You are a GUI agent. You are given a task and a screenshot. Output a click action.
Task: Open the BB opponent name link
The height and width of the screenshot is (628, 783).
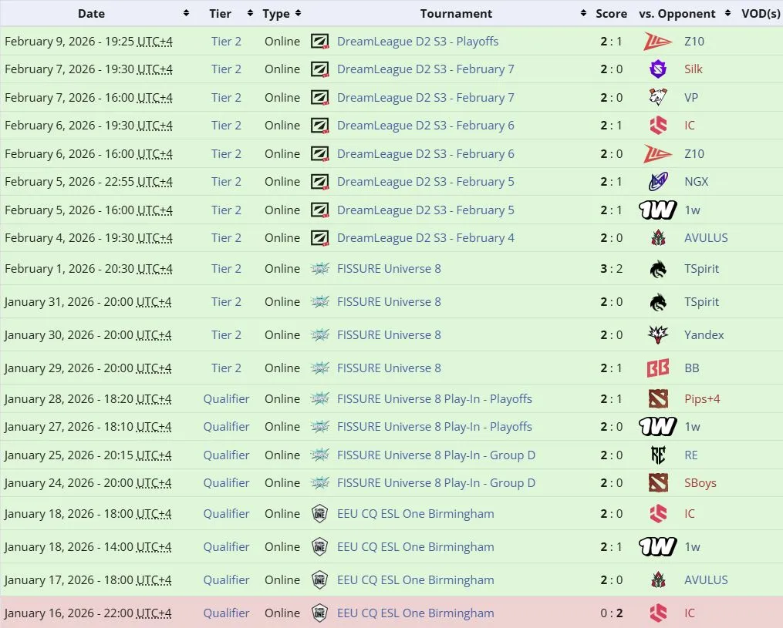click(692, 368)
